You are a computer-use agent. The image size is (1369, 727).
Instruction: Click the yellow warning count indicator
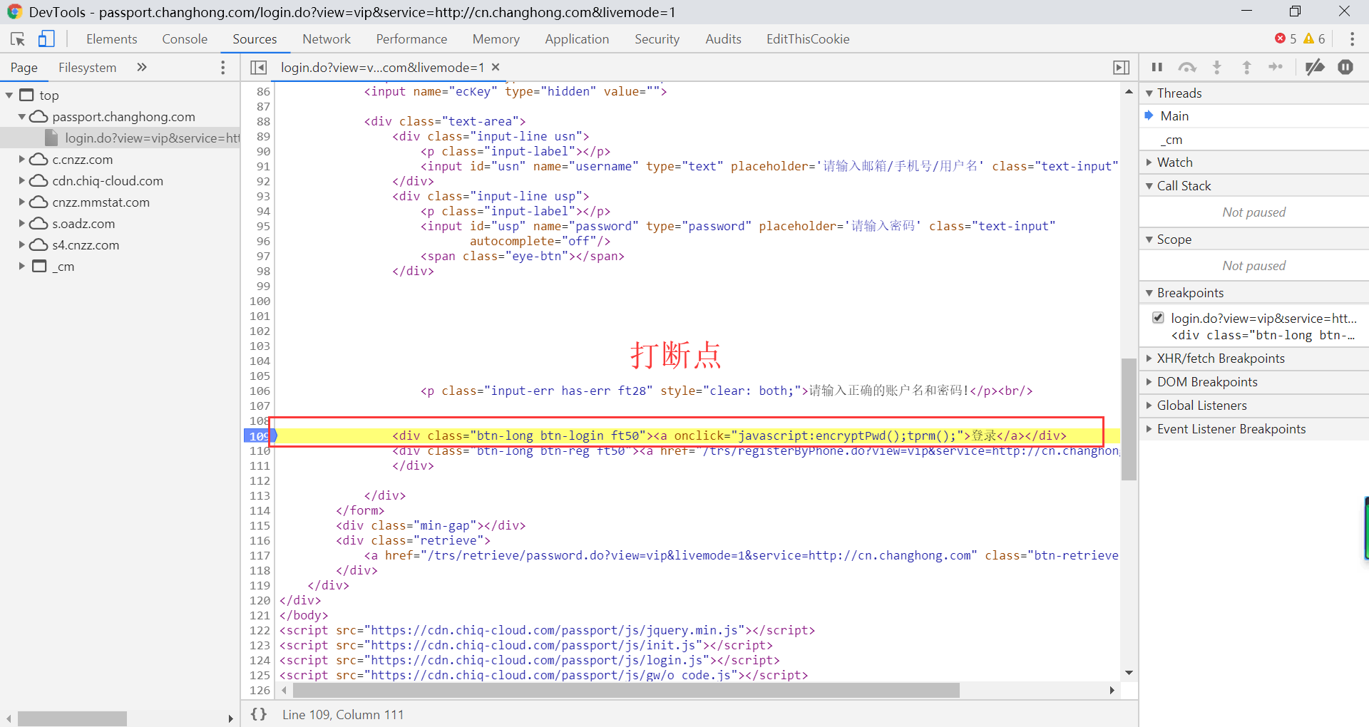1314,39
